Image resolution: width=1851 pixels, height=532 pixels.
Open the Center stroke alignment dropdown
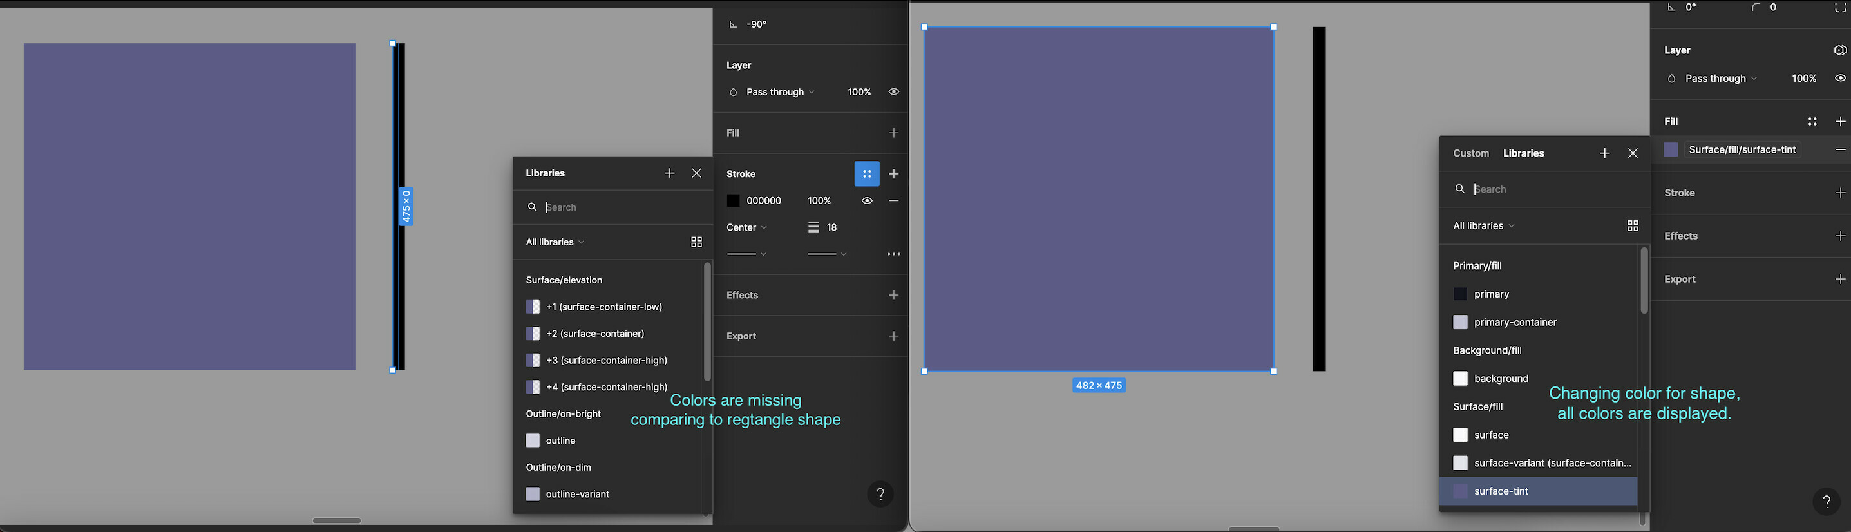pyautogui.click(x=746, y=227)
